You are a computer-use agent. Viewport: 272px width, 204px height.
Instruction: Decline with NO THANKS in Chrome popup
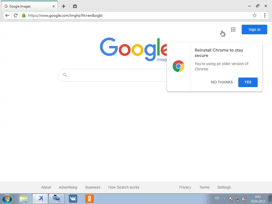click(222, 82)
